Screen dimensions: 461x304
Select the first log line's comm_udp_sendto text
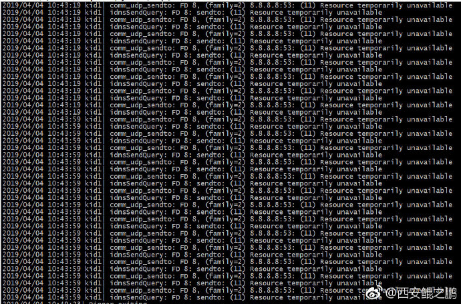[x=142, y=5]
